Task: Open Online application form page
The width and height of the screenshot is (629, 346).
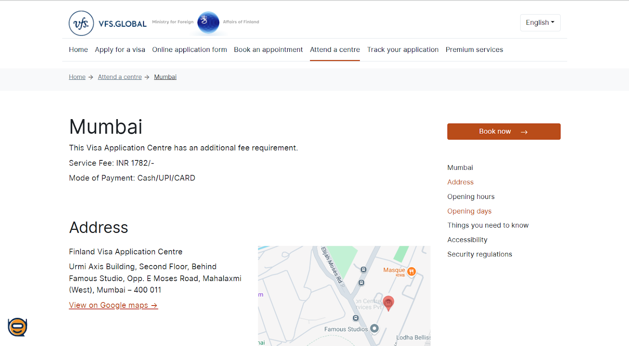Action: 189,50
